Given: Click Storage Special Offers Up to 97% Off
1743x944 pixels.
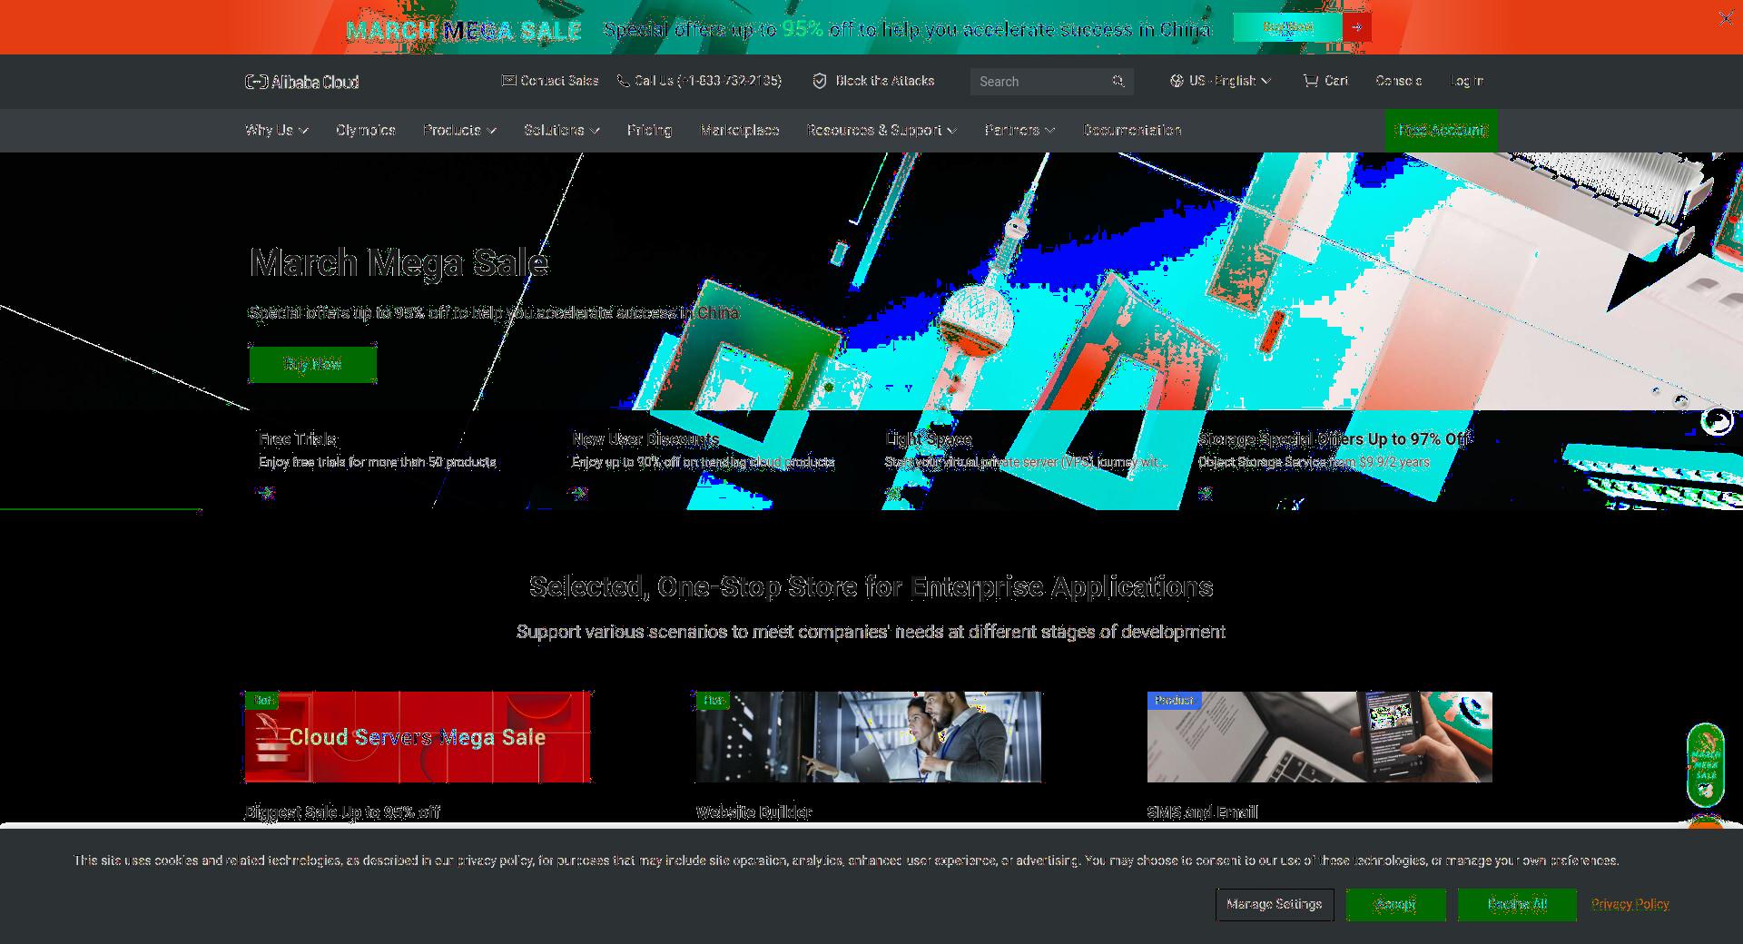Looking at the screenshot, I should tap(1333, 439).
